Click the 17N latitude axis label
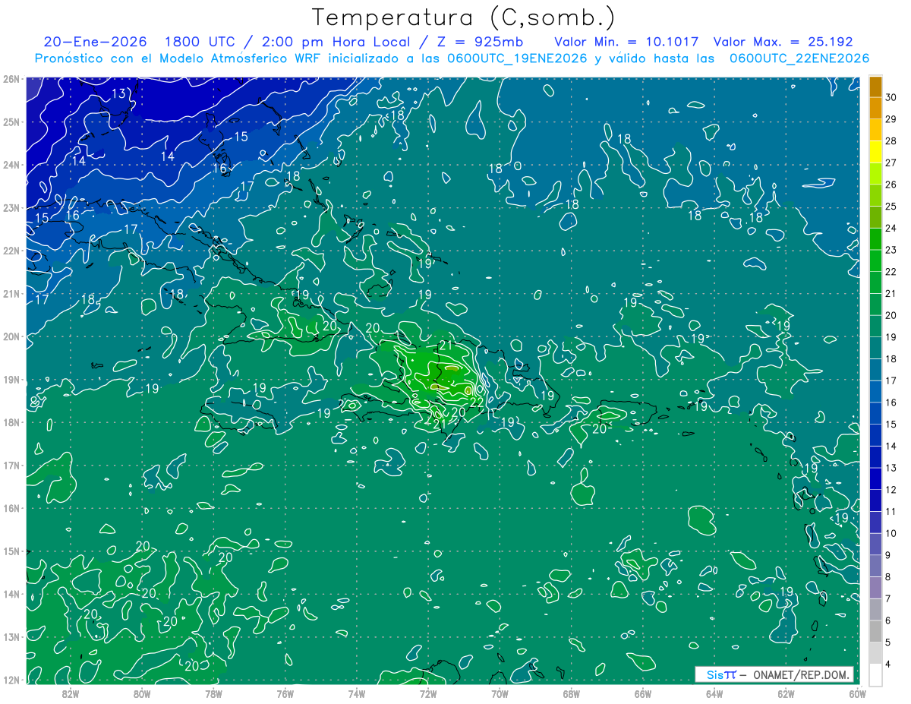 [11, 466]
